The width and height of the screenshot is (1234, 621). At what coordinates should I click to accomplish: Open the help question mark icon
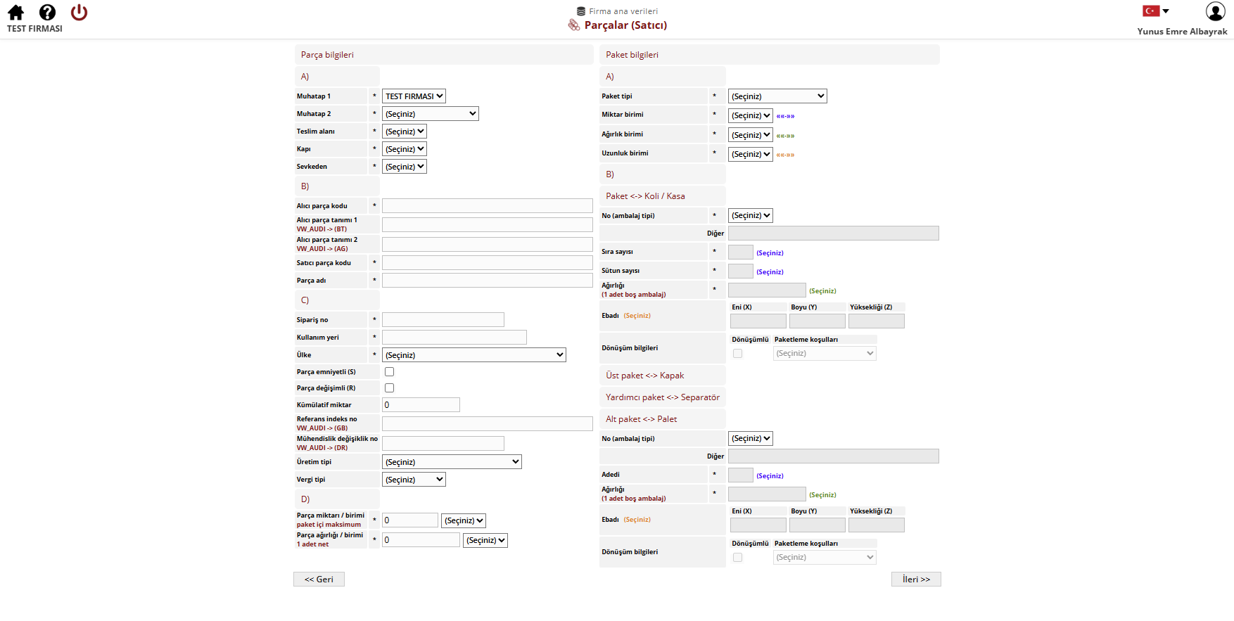click(x=47, y=13)
